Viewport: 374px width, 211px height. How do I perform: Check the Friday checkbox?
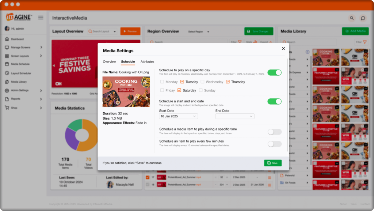click(162, 90)
